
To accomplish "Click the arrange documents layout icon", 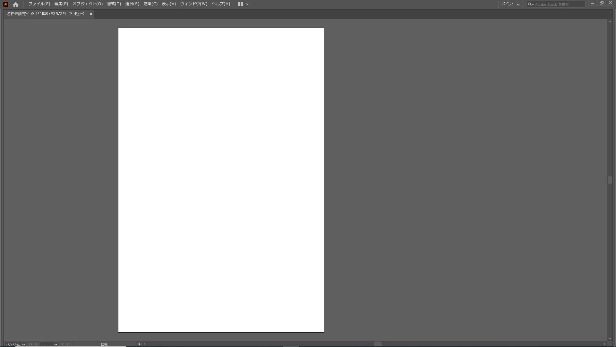I will point(240,4).
